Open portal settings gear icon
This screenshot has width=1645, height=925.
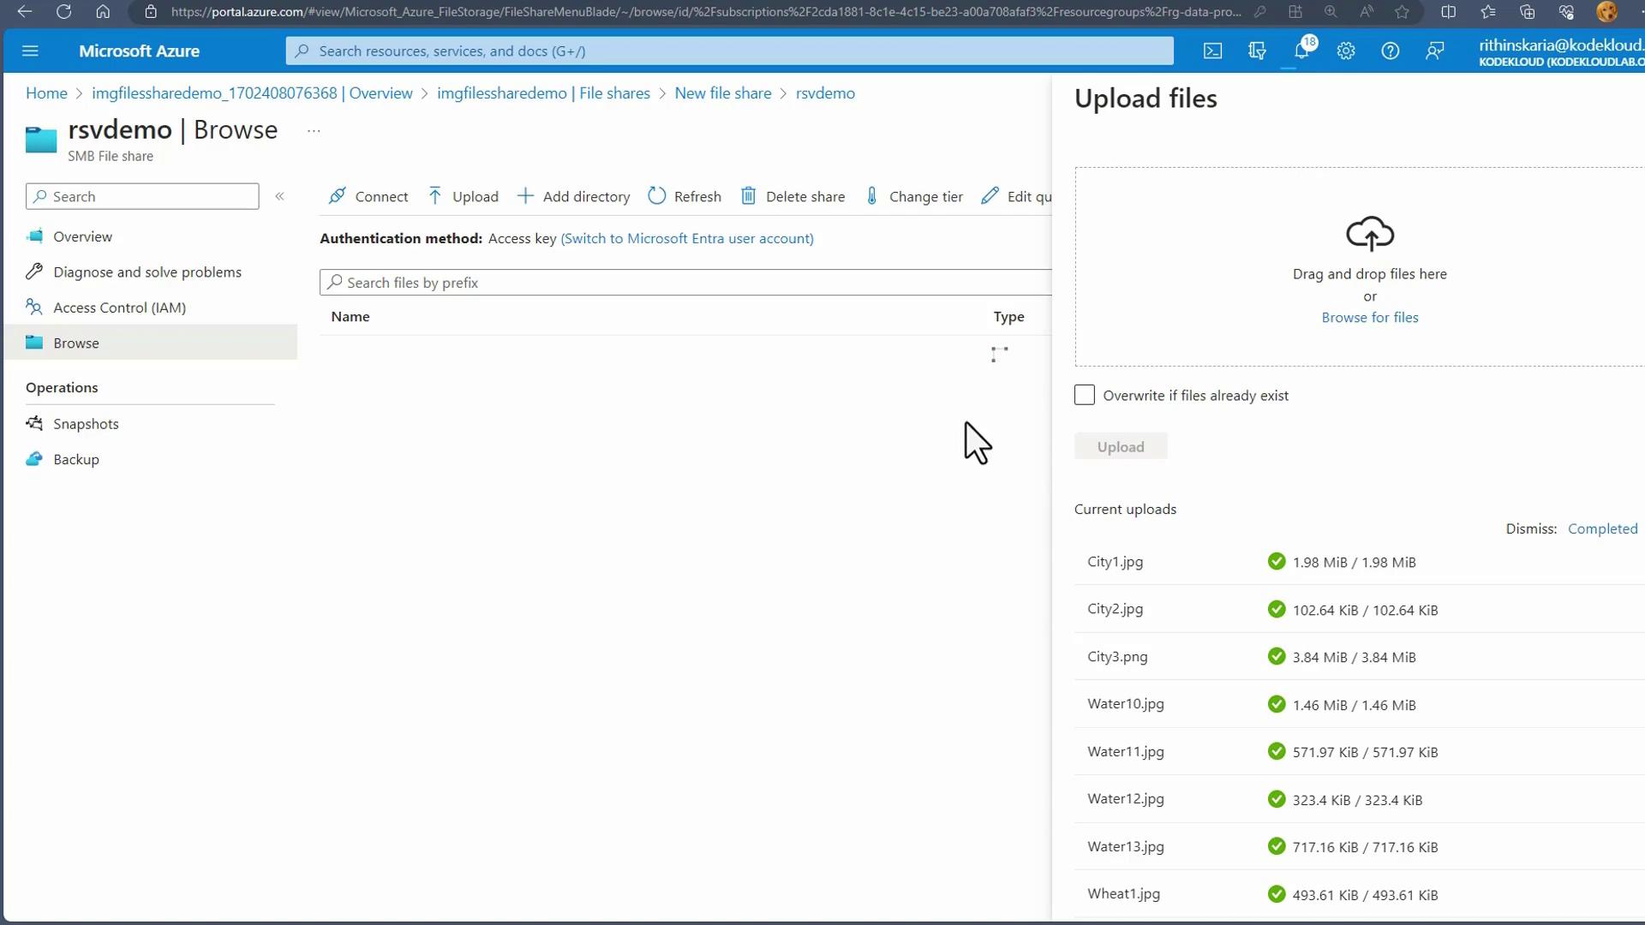point(1346,51)
